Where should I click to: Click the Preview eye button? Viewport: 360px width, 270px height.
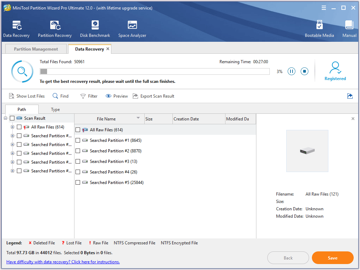pyautogui.click(x=117, y=96)
